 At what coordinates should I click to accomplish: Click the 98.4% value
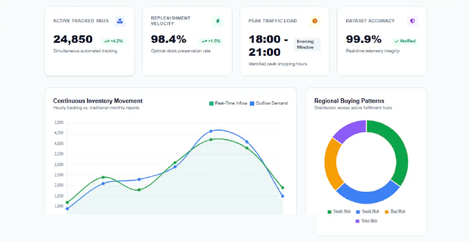point(169,40)
